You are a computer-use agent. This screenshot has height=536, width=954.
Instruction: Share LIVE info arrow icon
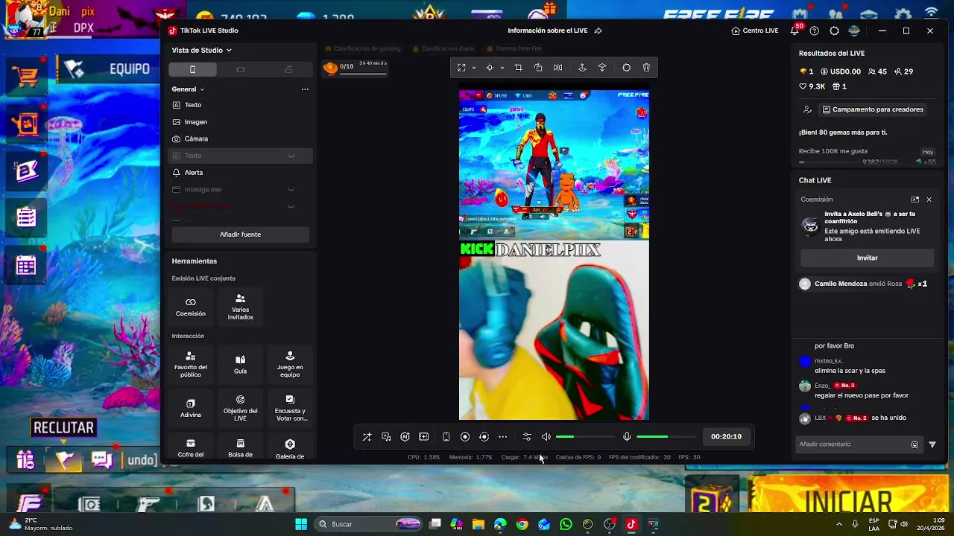[x=598, y=31]
